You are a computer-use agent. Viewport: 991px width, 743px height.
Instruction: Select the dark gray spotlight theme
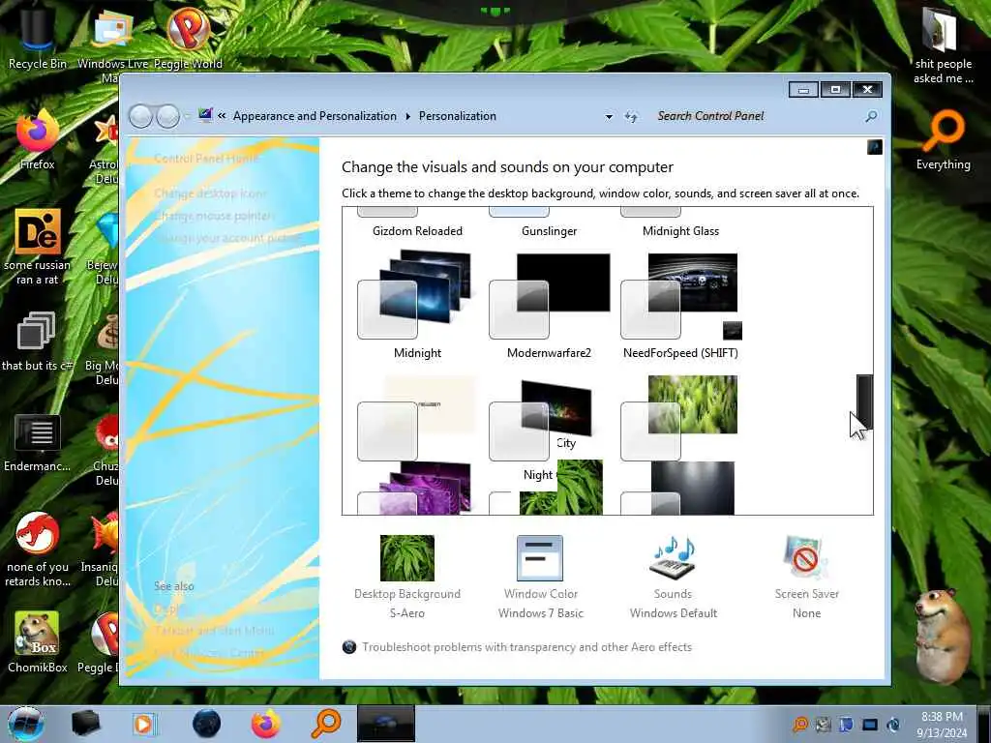(678, 488)
